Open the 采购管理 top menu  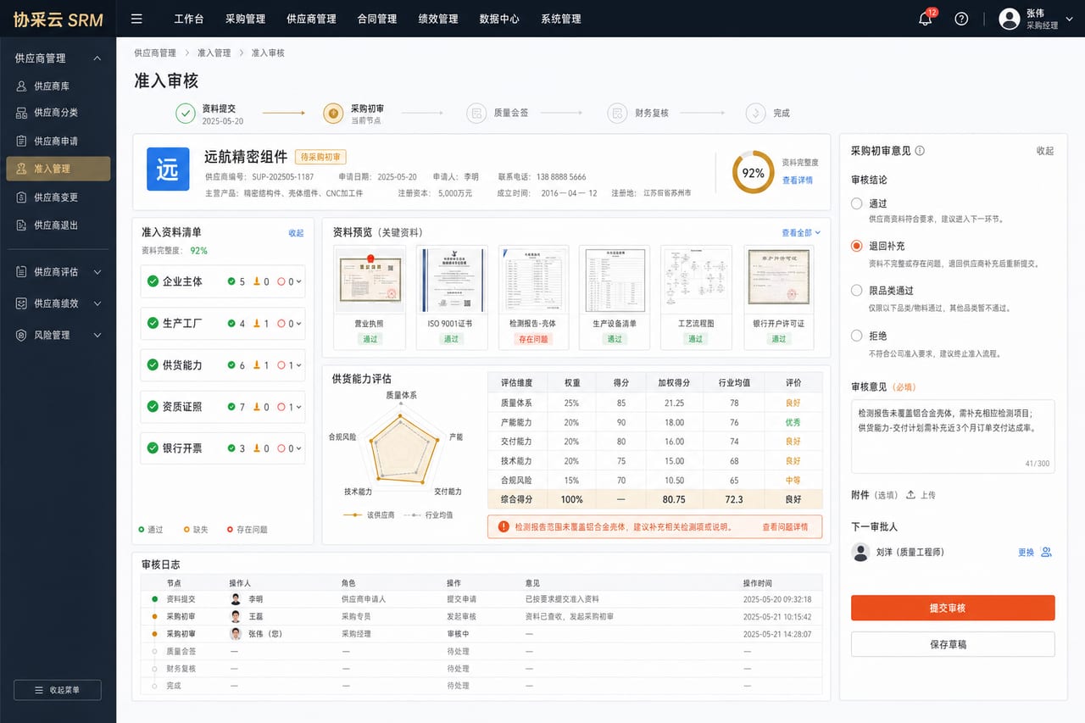tap(245, 19)
